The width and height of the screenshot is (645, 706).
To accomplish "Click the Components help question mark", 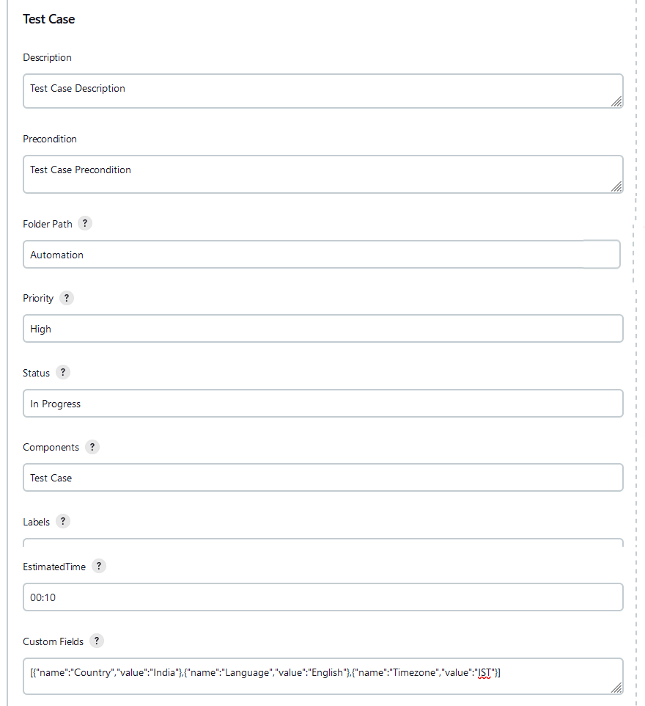I will [x=92, y=447].
